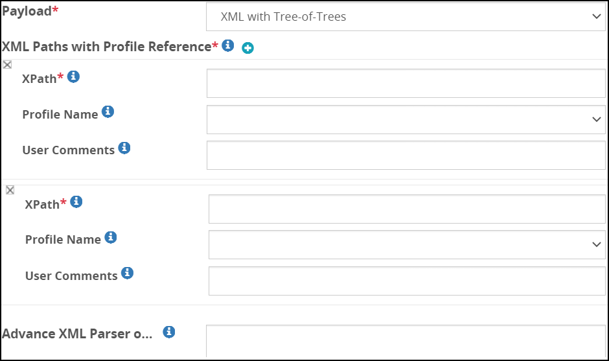This screenshot has width=609, height=361.
Task: Click the info icon beside the second User Comments
Action: click(x=128, y=273)
